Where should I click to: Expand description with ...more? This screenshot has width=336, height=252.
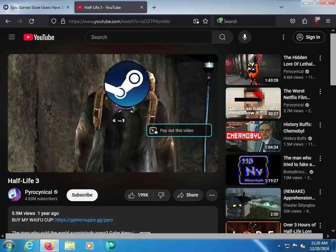pyautogui.click(x=145, y=232)
